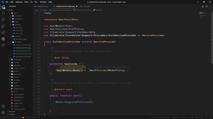
Task: Switch to the Post.php tab
Action: pos(86,6)
